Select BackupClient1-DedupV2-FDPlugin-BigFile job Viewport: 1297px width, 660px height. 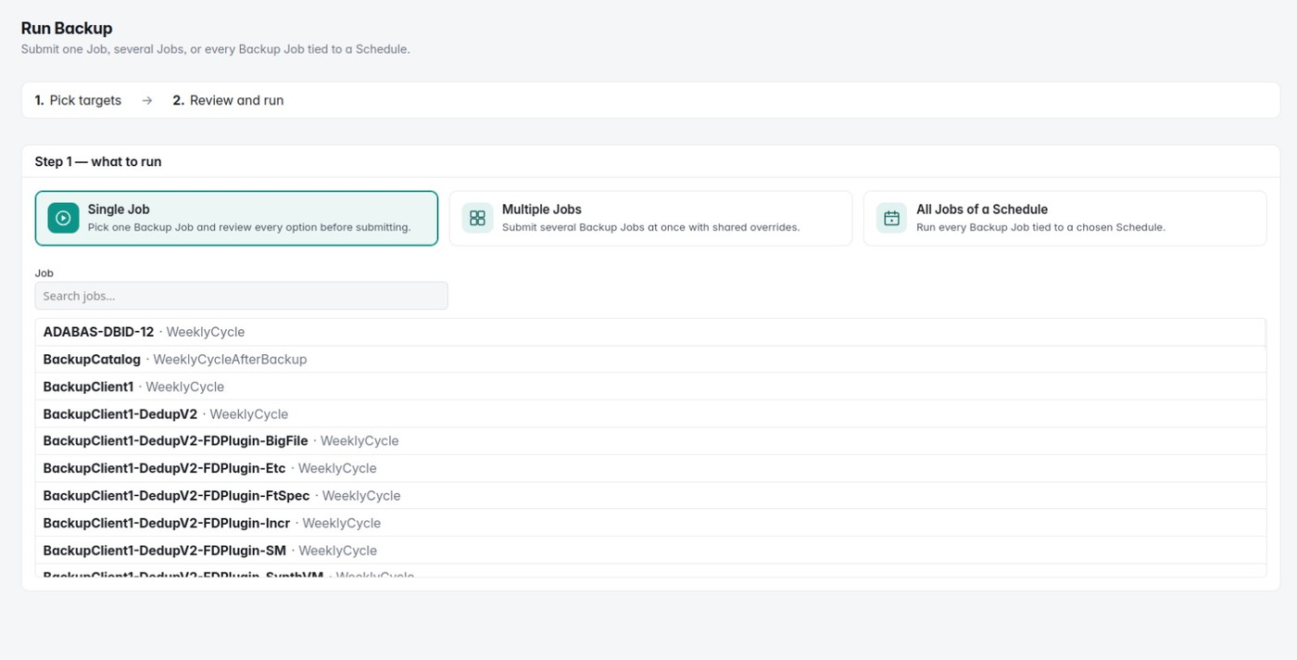[x=650, y=440]
